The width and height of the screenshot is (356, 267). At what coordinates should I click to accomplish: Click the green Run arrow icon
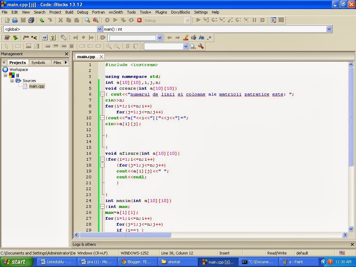point(115,20)
